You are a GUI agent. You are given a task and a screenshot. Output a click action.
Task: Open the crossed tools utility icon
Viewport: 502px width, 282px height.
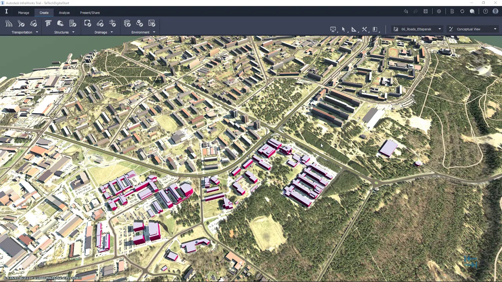[364, 29]
